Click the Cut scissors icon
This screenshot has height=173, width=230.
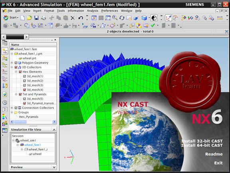(x=52, y=18)
